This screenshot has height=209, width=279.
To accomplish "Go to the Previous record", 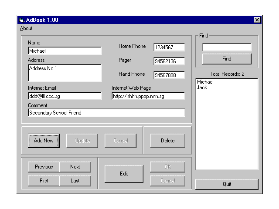I will click(44, 167).
